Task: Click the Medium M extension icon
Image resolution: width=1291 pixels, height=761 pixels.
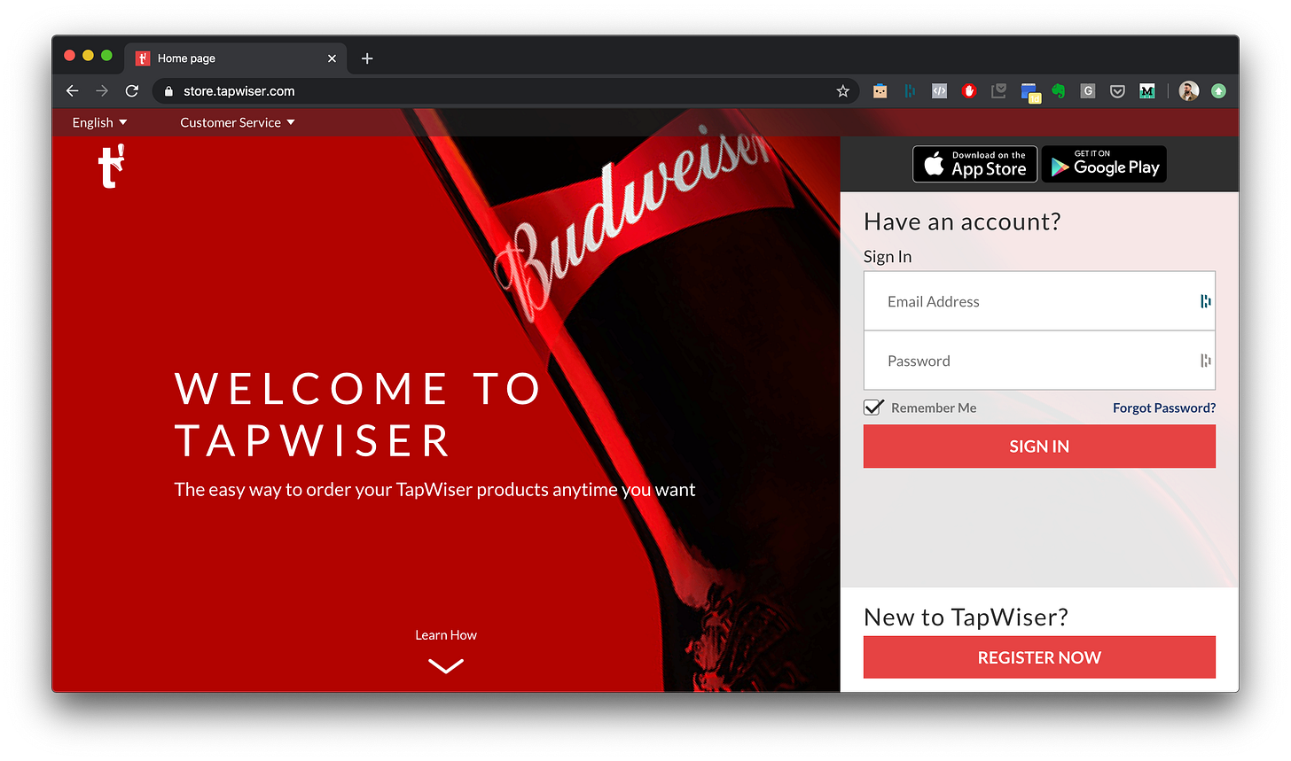Action: point(1147,90)
